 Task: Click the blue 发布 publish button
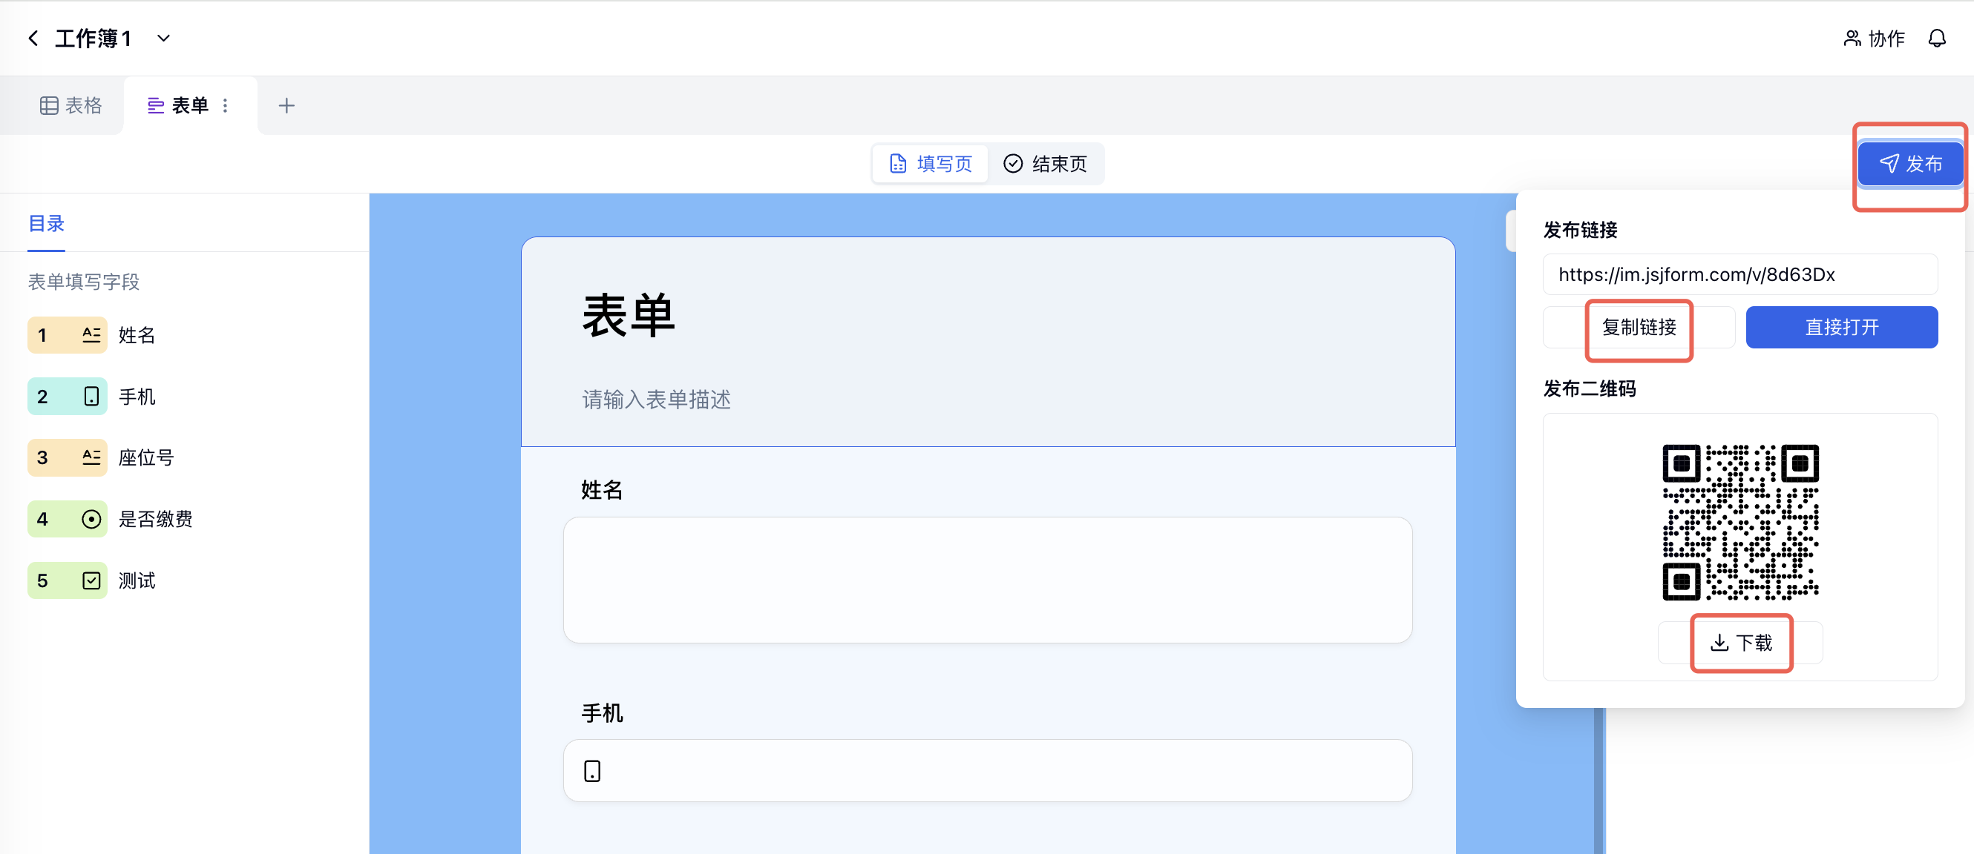pyautogui.click(x=1910, y=164)
